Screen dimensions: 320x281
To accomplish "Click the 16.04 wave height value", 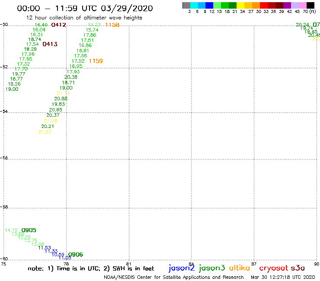I will (x=39, y=29).
